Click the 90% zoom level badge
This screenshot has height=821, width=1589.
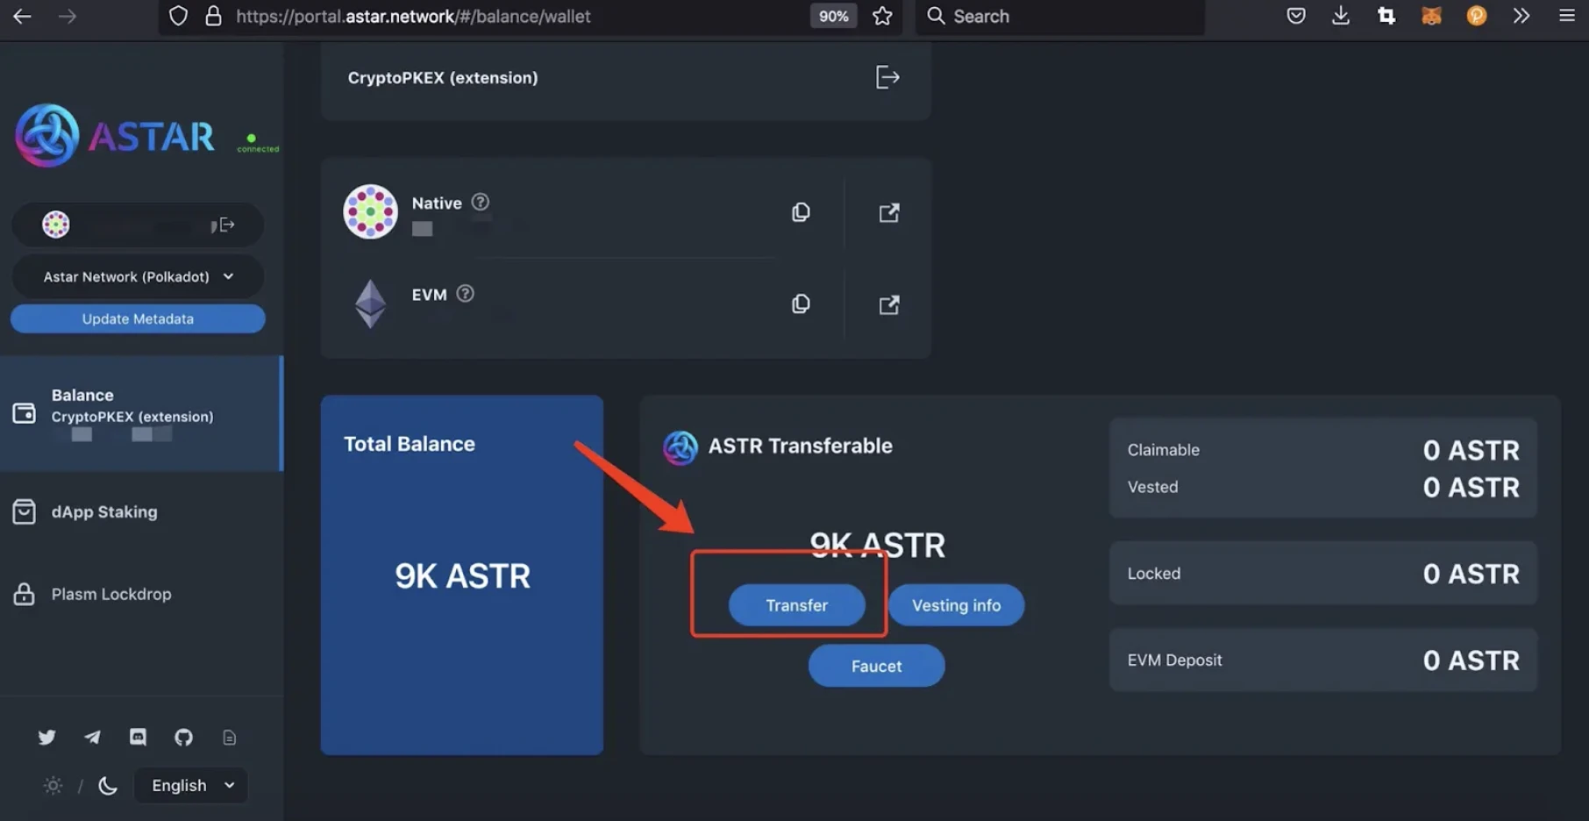coord(833,16)
